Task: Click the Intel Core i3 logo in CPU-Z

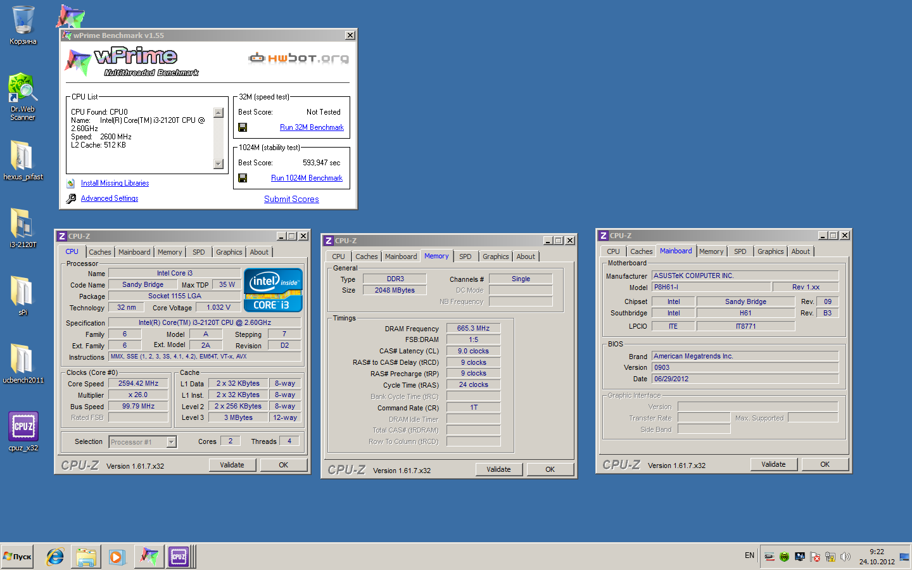Action: [x=273, y=290]
